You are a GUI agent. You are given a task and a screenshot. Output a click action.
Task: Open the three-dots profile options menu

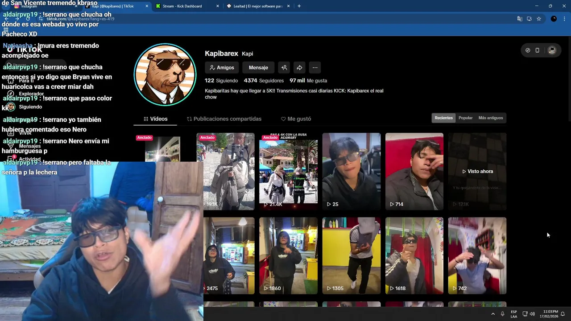[x=315, y=68]
